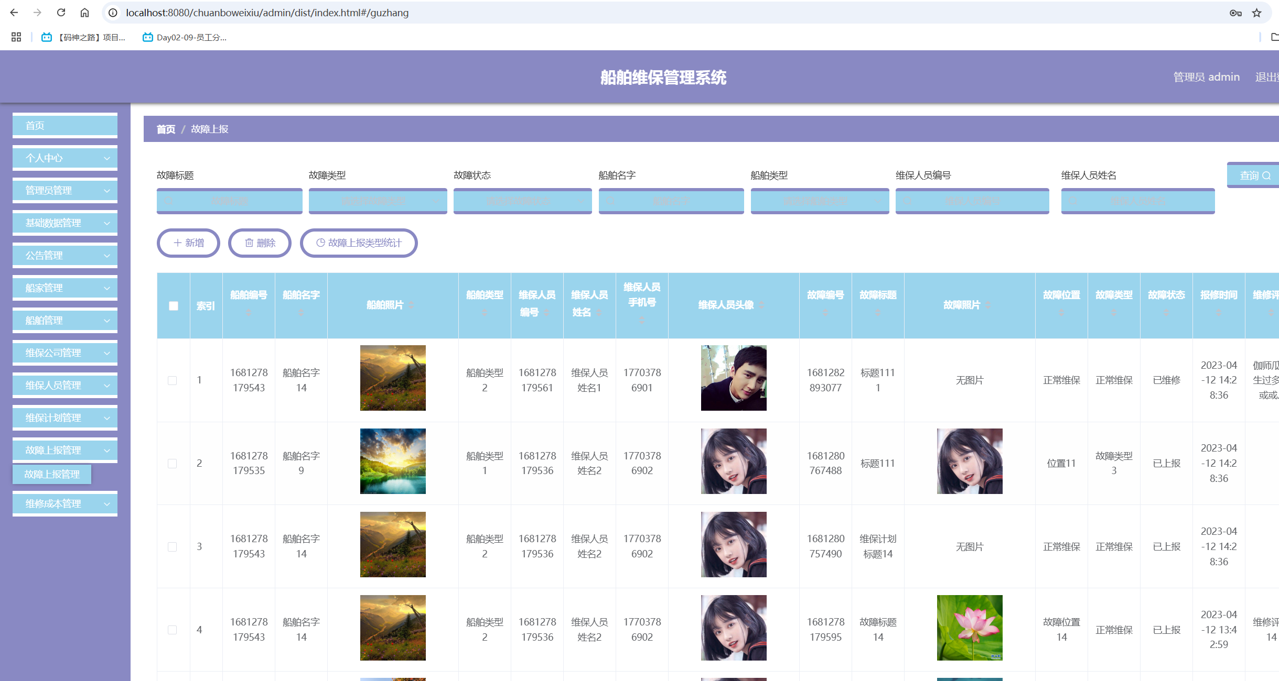Check the checkbox for row 2

click(172, 464)
